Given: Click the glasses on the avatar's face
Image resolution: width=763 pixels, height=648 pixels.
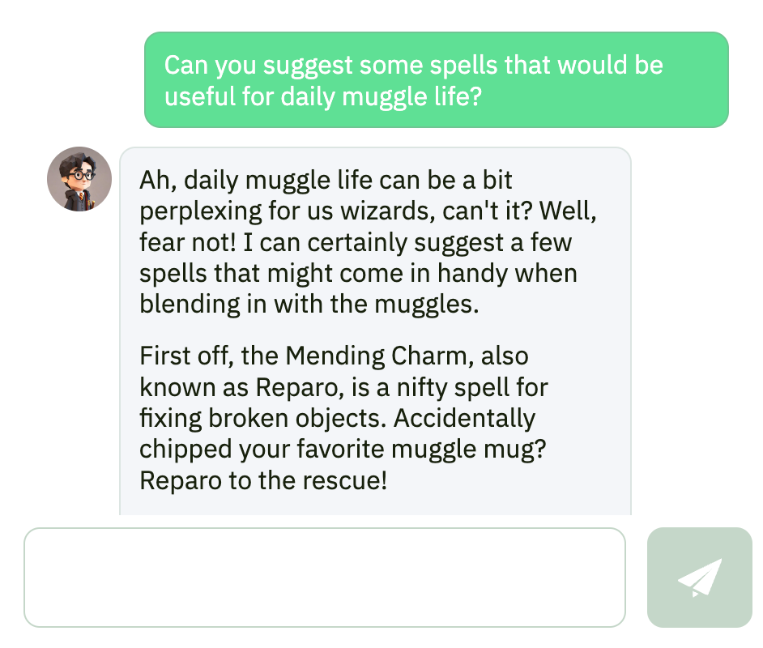Looking at the screenshot, I should click(82, 175).
